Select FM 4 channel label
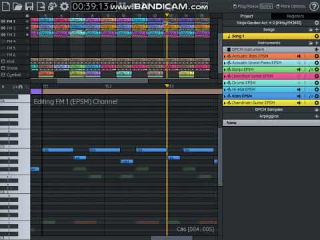The width and height of the screenshot is (320, 240). pos(11,41)
